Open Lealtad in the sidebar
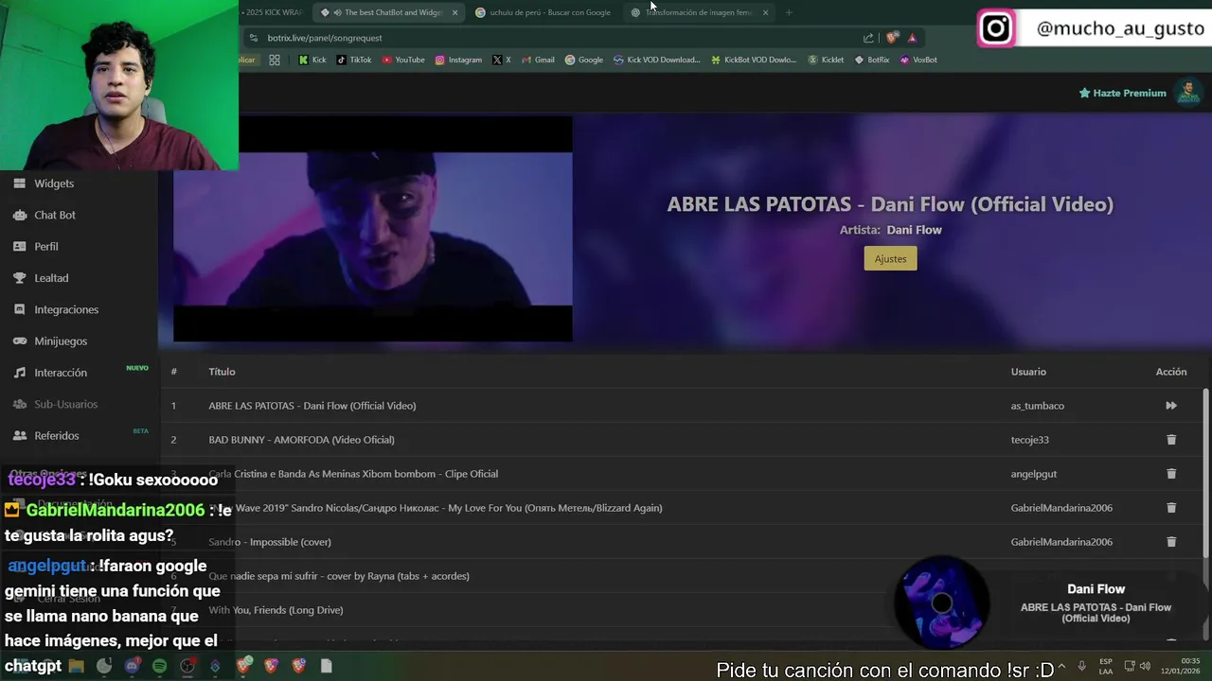 point(51,278)
